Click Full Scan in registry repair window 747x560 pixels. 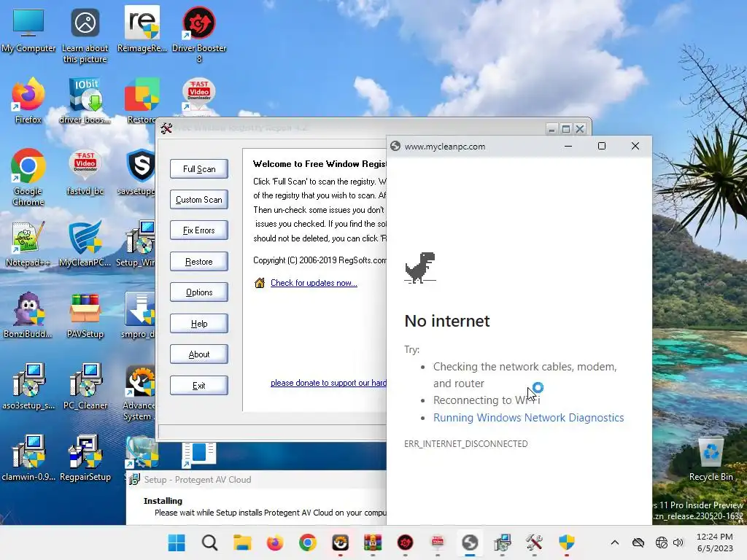199,169
